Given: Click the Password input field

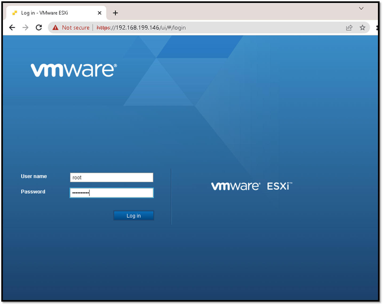Looking at the screenshot, I should 111,192.
